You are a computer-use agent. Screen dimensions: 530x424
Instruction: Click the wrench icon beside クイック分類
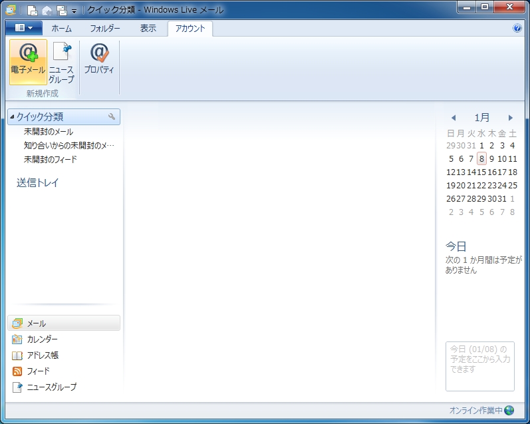pos(112,116)
